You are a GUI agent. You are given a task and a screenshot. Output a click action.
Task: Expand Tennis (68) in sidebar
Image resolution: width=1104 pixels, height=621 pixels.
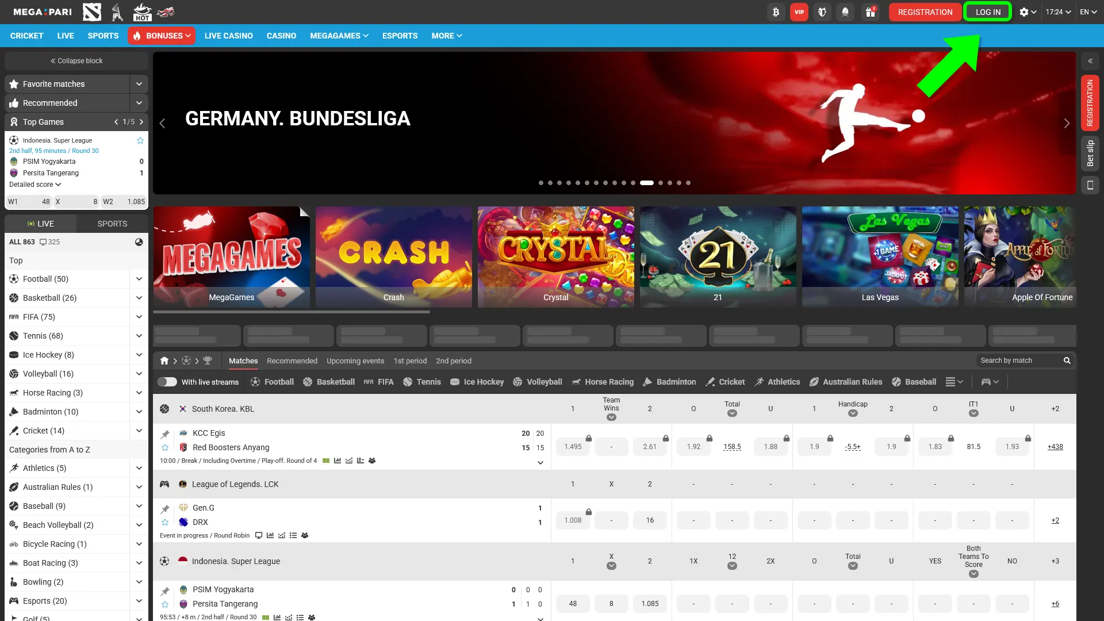click(139, 336)
